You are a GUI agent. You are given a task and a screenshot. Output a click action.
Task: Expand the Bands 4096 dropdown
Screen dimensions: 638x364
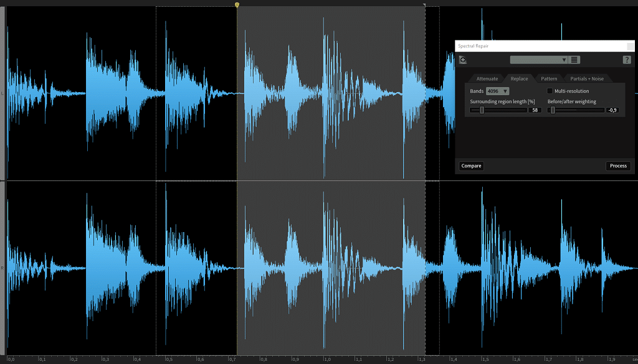pos(498,91)
